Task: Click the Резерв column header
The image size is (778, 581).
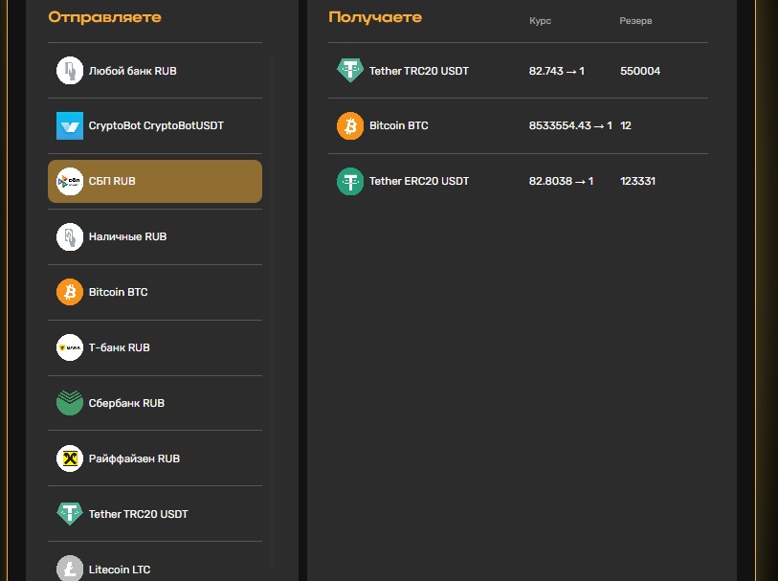Action: [x=635, y=21]
